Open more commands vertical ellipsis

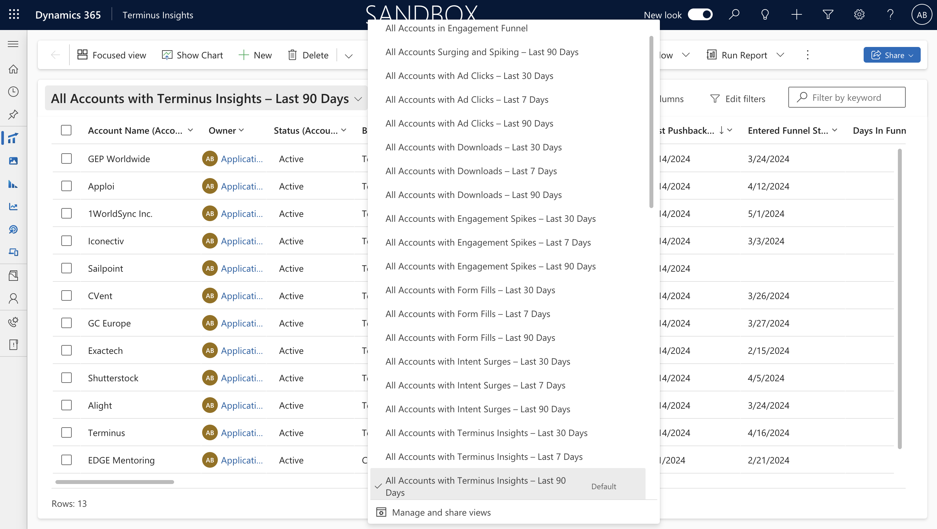click(x=808, y=55)
